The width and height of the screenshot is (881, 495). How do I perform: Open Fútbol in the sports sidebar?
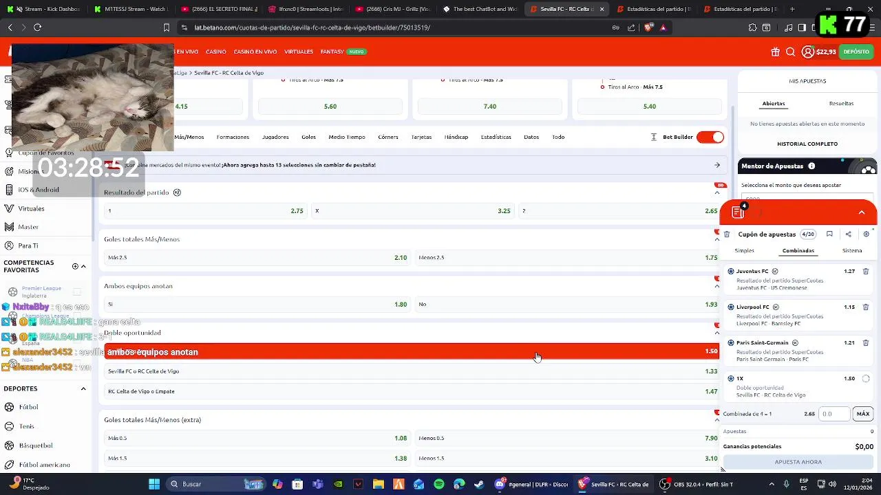(28, 407)
